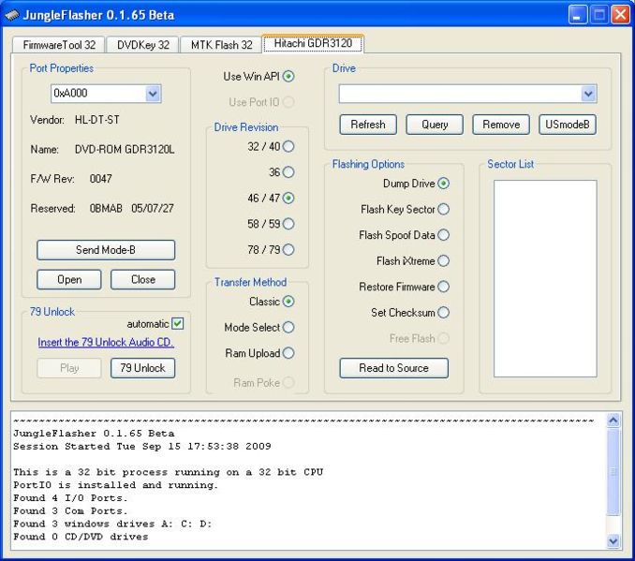
Task: Click the Refresh drive button
Action: coord(368,125)
